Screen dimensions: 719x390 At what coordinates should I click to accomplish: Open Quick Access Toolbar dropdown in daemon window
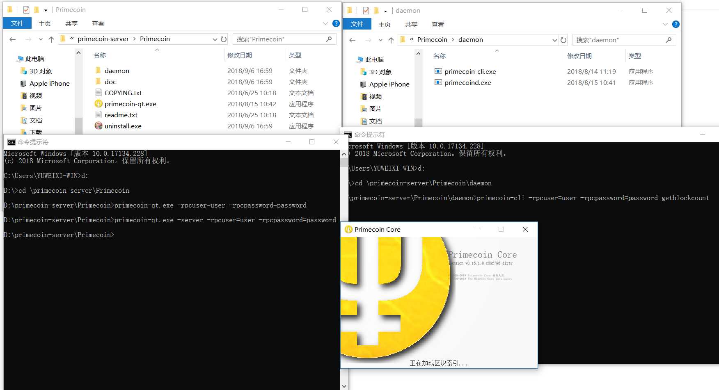click(x=385, y=11)
